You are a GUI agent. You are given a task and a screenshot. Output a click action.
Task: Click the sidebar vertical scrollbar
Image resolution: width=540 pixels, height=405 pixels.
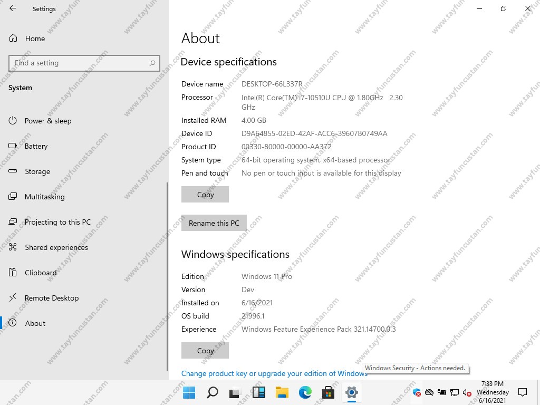pos(167,276)
